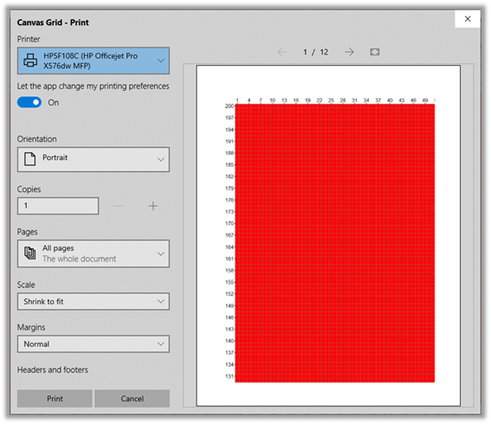Click the Cancel button

click(x=132, y=398)
